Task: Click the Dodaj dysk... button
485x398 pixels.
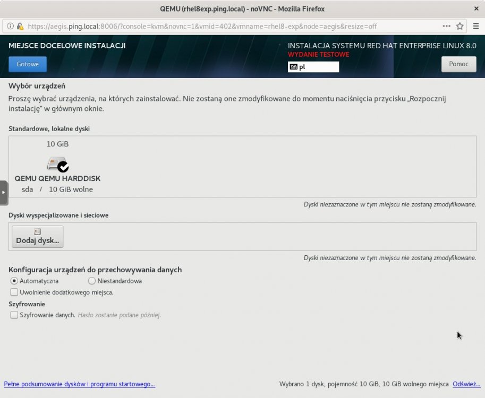Action: (x=37, y=236)
